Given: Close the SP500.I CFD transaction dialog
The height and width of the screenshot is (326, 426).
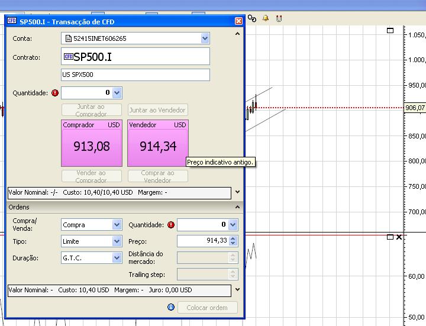Looking at the screenshot, I should coord(238,21).
